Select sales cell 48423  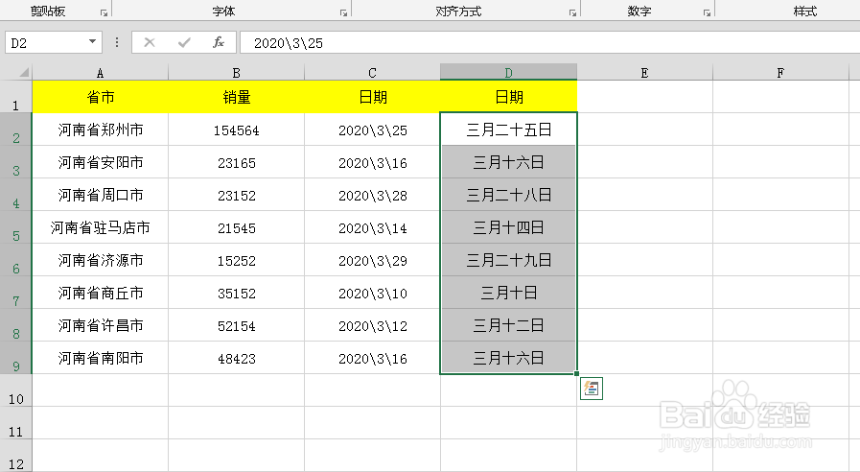point(236,358)
